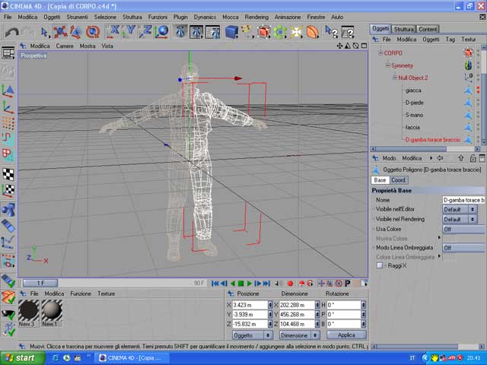Open the HyperNURBS objects icon
The height and width of the screenshot is (365, 487).
coord(263,32)
